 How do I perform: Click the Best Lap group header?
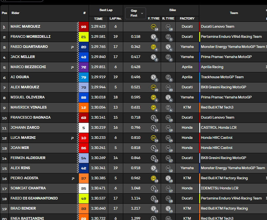106,10
